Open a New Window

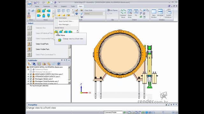(x=154, y=14)
